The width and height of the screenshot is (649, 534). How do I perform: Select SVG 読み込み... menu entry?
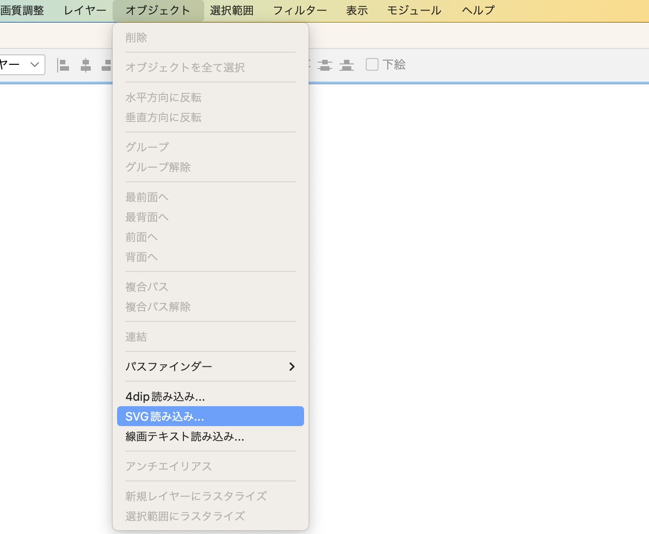[x=165, y=416]
